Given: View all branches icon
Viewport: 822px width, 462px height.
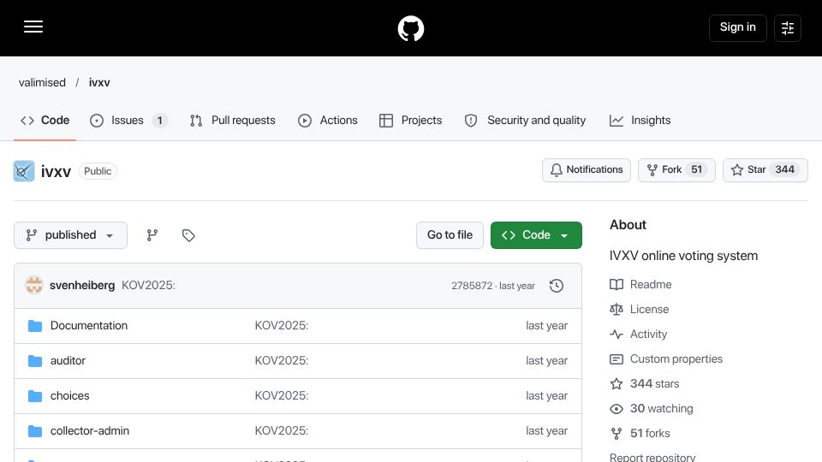Looking at the screenshot, I should 152,235.
